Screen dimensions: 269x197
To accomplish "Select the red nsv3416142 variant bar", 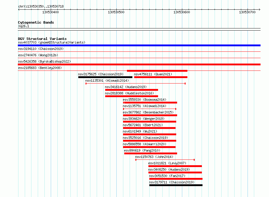I will point(131,90).
